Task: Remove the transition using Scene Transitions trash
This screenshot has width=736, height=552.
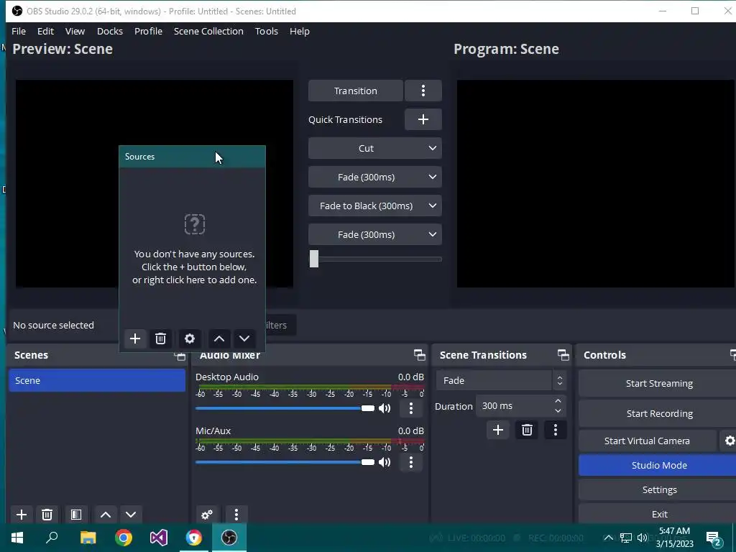Action: click(x=527, y=430)
